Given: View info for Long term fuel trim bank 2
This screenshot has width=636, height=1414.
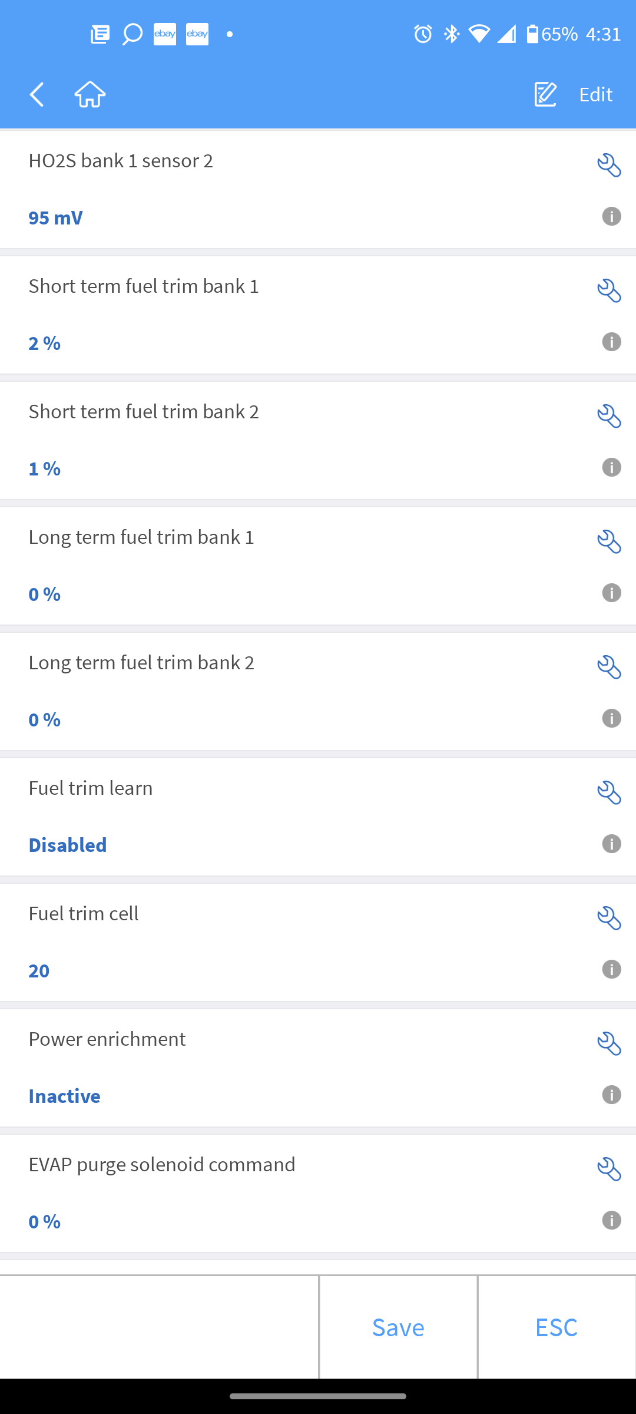Looking at the screenshot, I should tap(611, 718).
